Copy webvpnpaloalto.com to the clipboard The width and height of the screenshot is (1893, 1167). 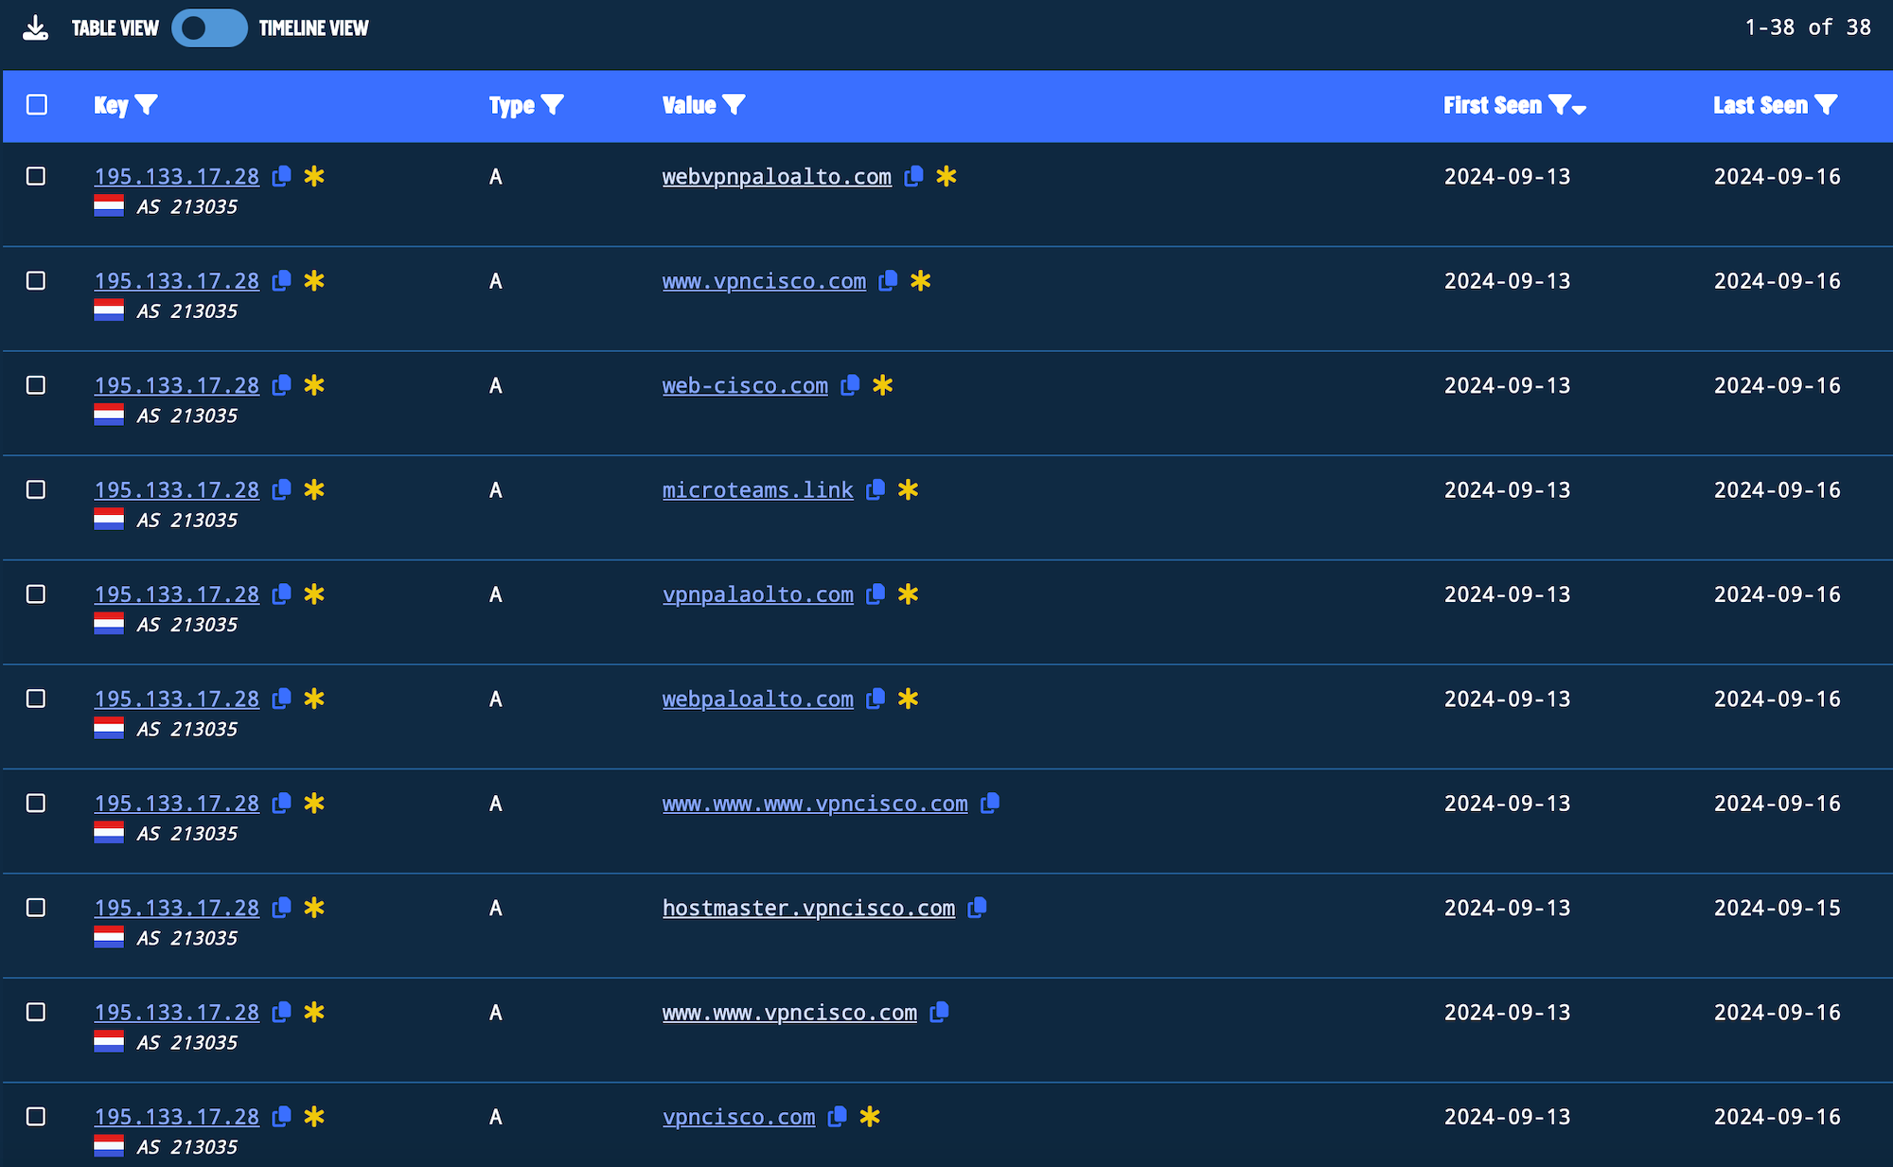pyautogui.click(x=913, y=176)
